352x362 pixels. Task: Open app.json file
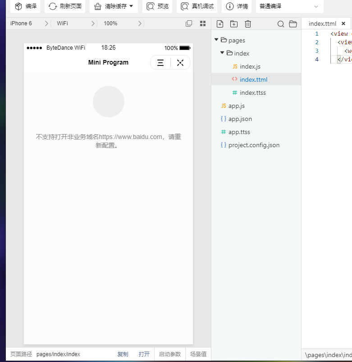point(256,119)
